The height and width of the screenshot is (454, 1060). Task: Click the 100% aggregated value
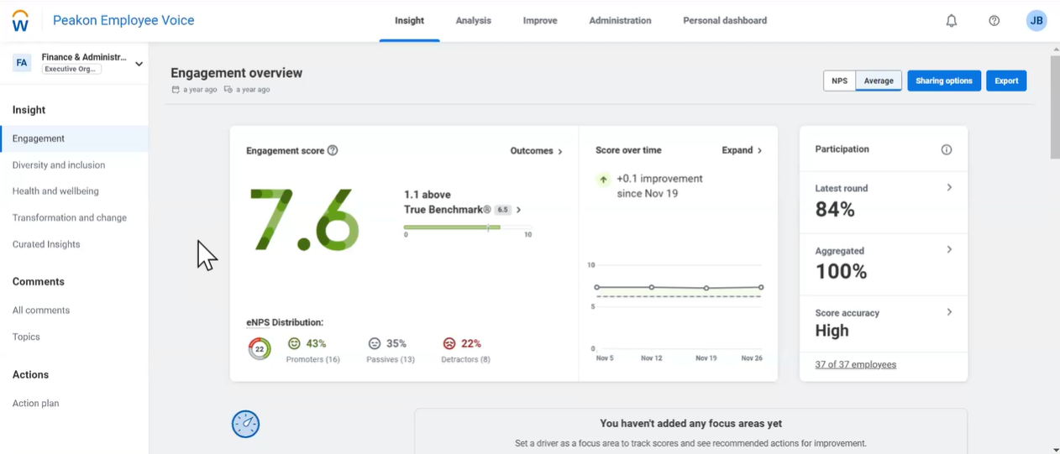tap(841, 272)
